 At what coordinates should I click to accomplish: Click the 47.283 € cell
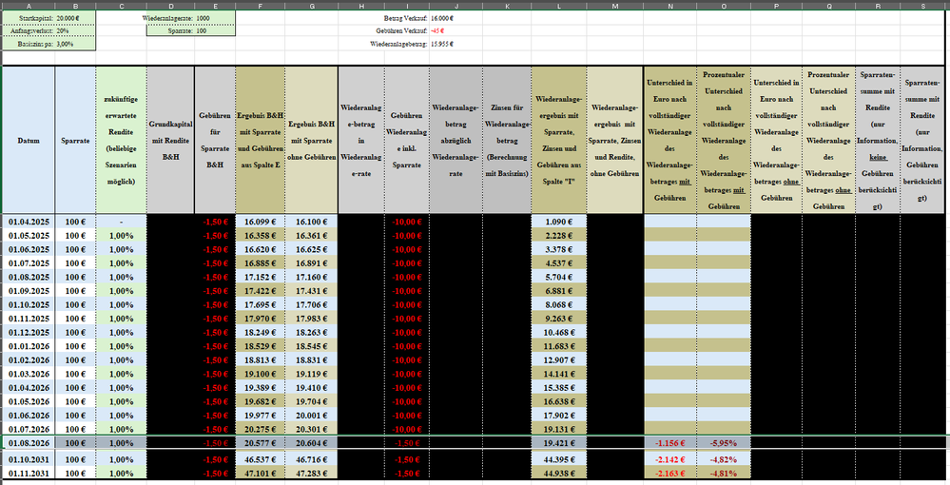[311, 474]
